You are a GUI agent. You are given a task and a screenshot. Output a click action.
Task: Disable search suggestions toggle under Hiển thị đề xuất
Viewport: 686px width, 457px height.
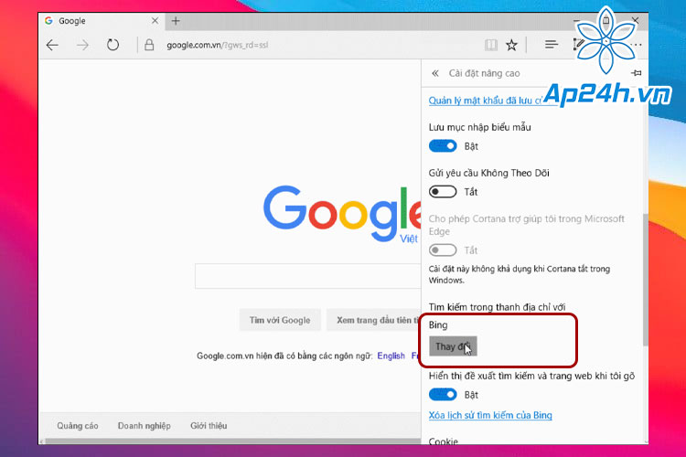tap(443, 395)
